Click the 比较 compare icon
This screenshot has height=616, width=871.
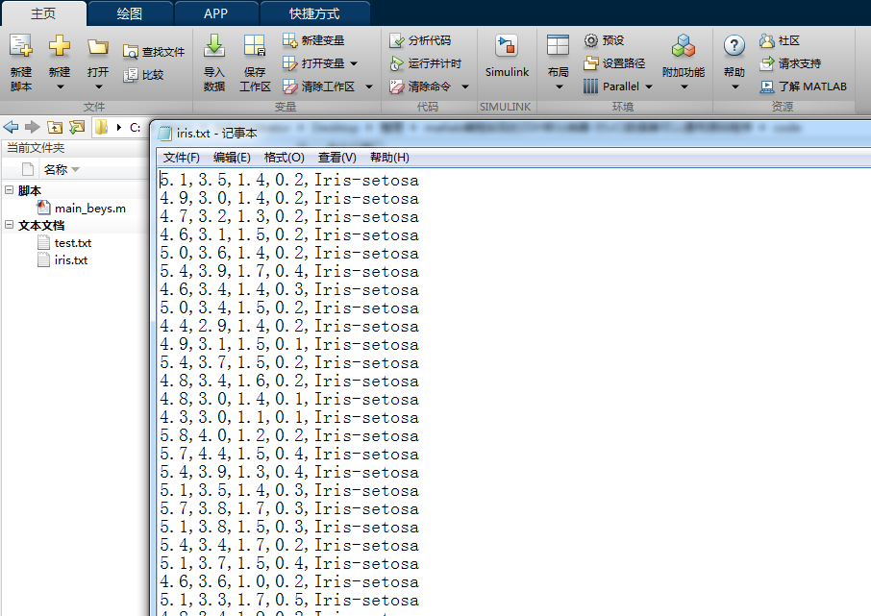(x=131, y=75)
